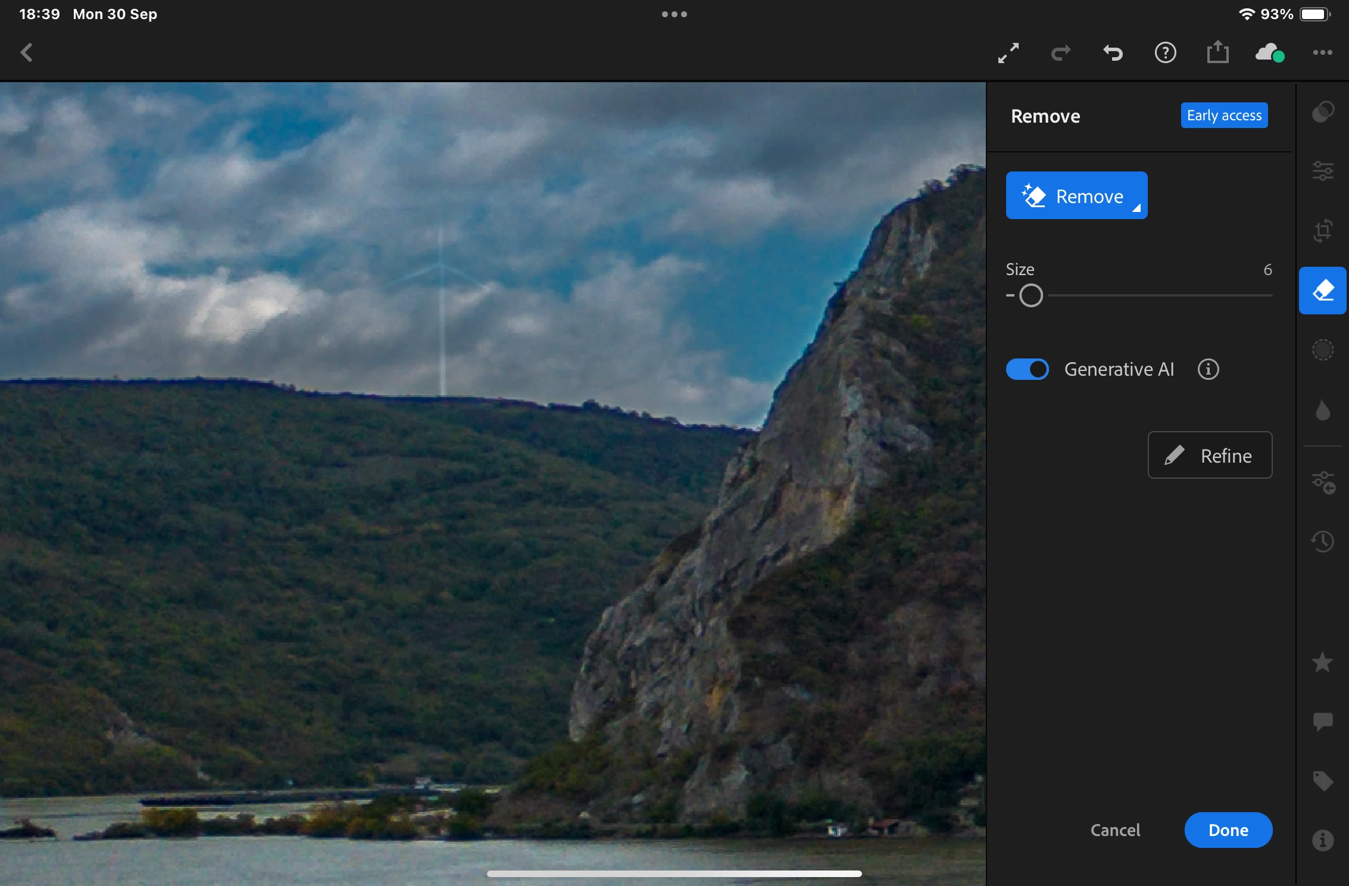Disable the Generative AI toggle
Screen dimensions: 1349x886
point(1028,369)
